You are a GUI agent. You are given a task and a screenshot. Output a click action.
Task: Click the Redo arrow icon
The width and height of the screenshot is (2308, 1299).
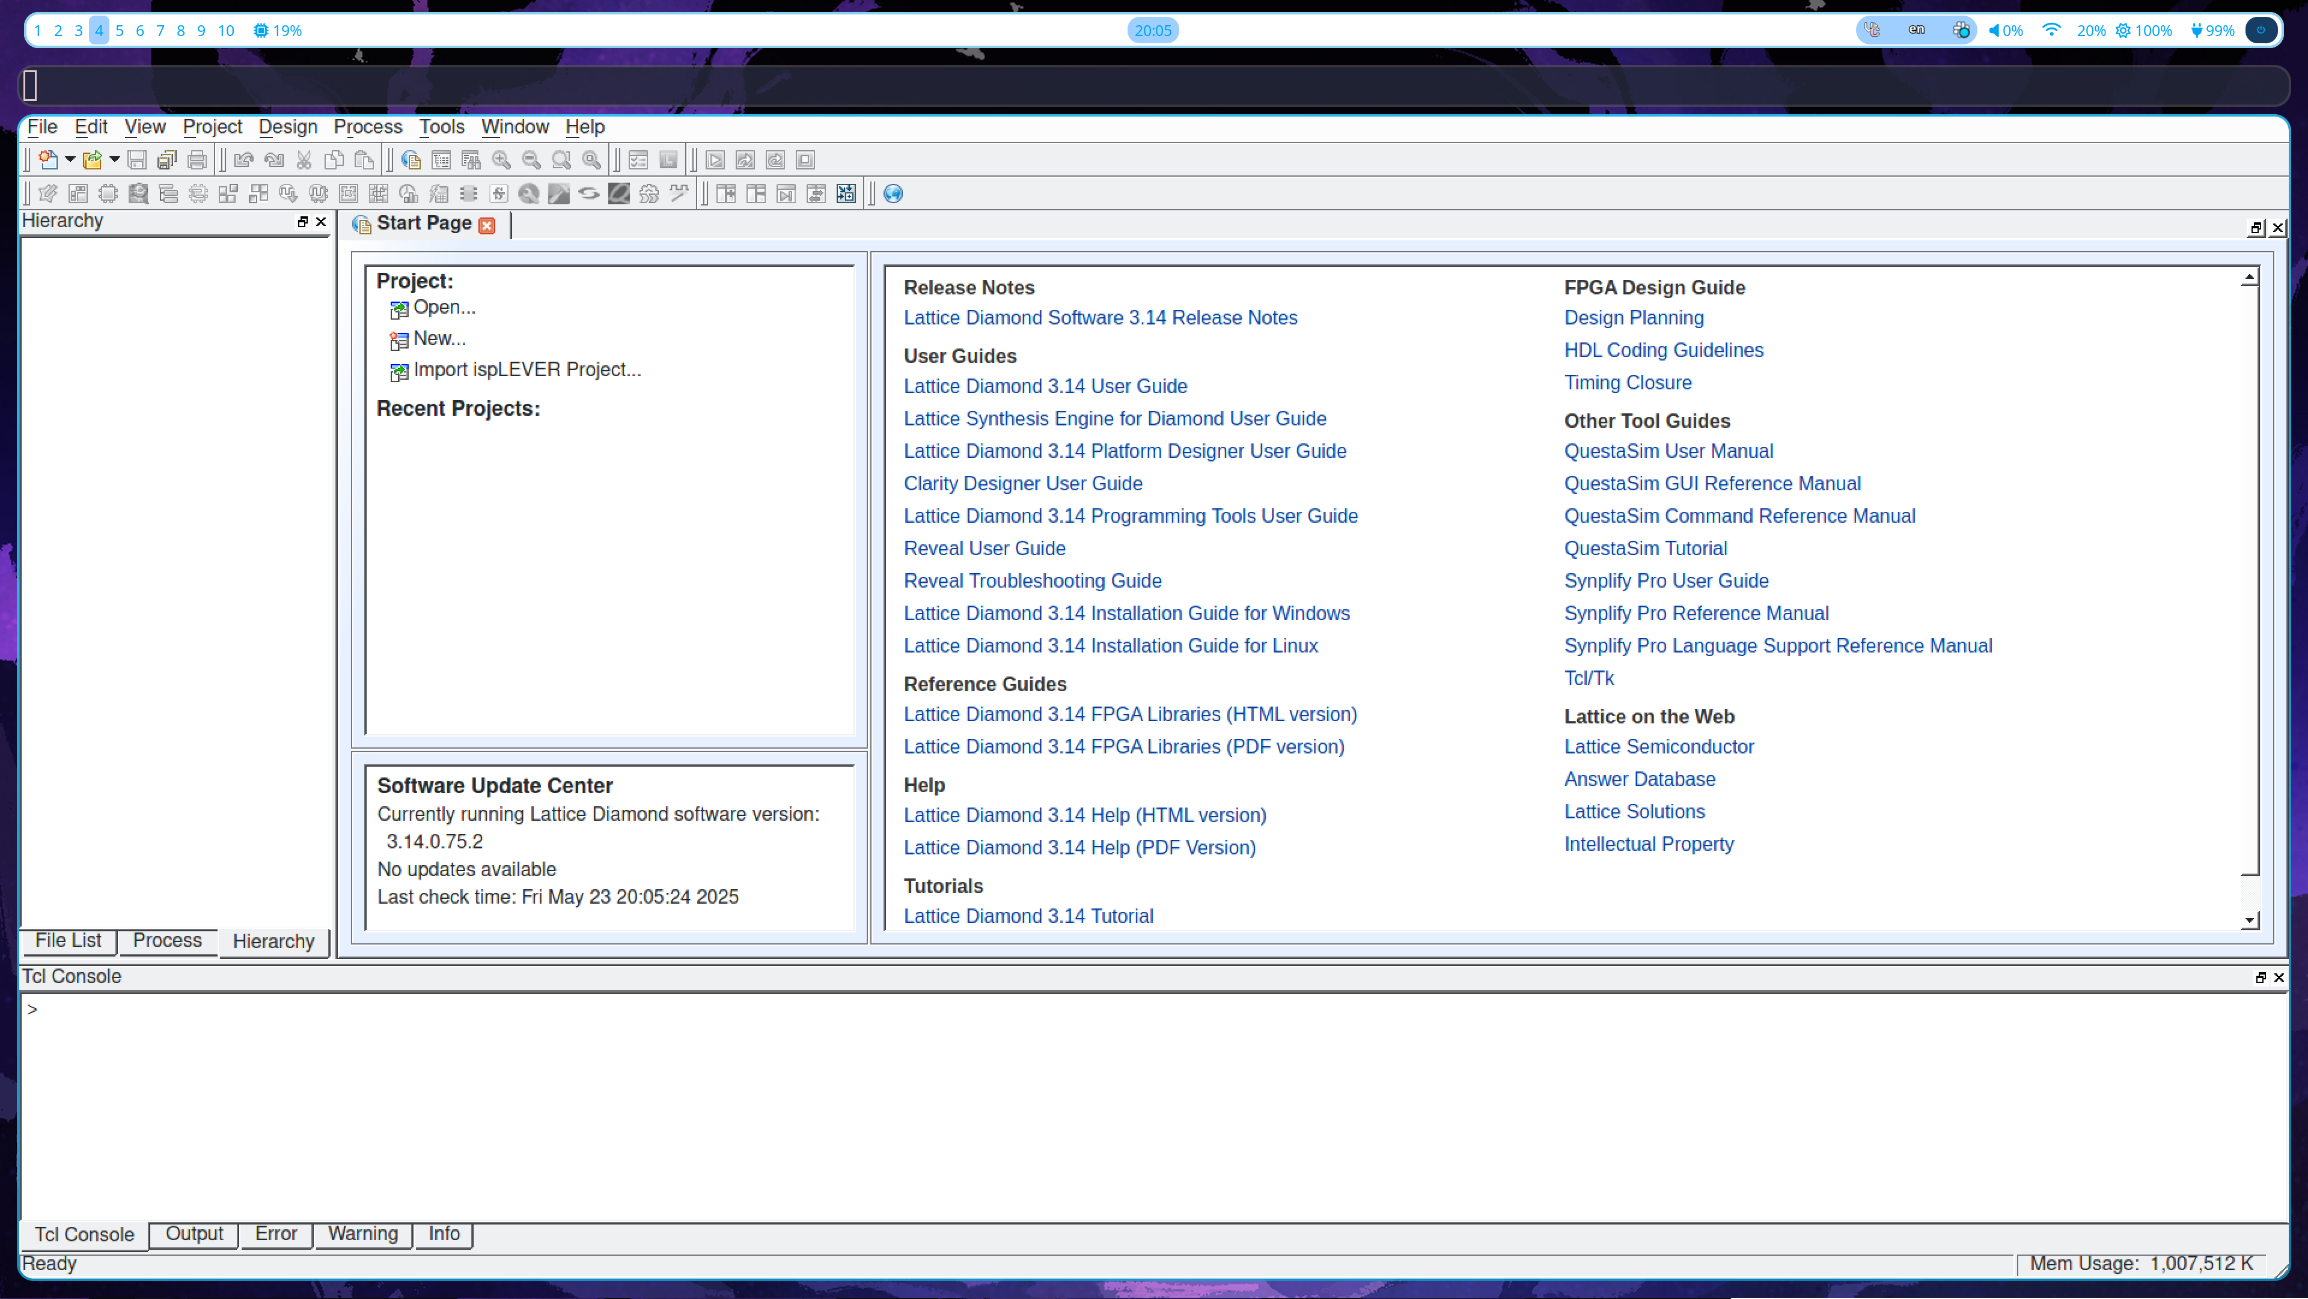point(274,160)
